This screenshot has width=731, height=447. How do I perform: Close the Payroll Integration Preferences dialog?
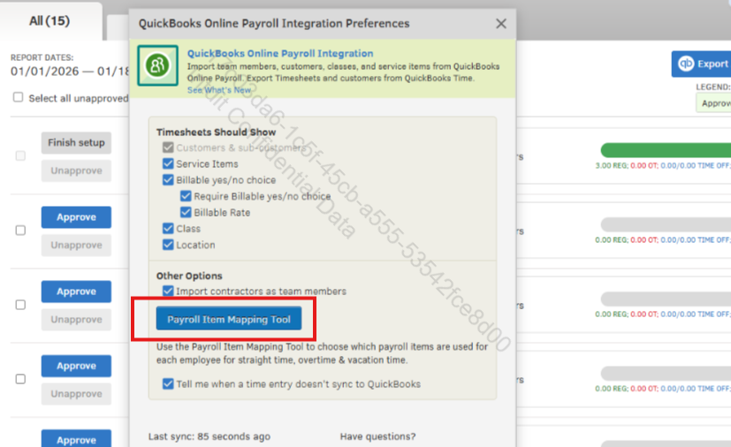pyautogui.click(x=501, y=24)
